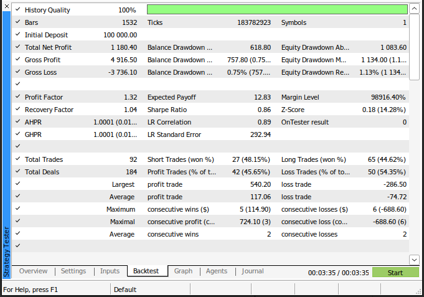
Task: Toggle the Total Trades row checkmark
Action: [18, 159]
